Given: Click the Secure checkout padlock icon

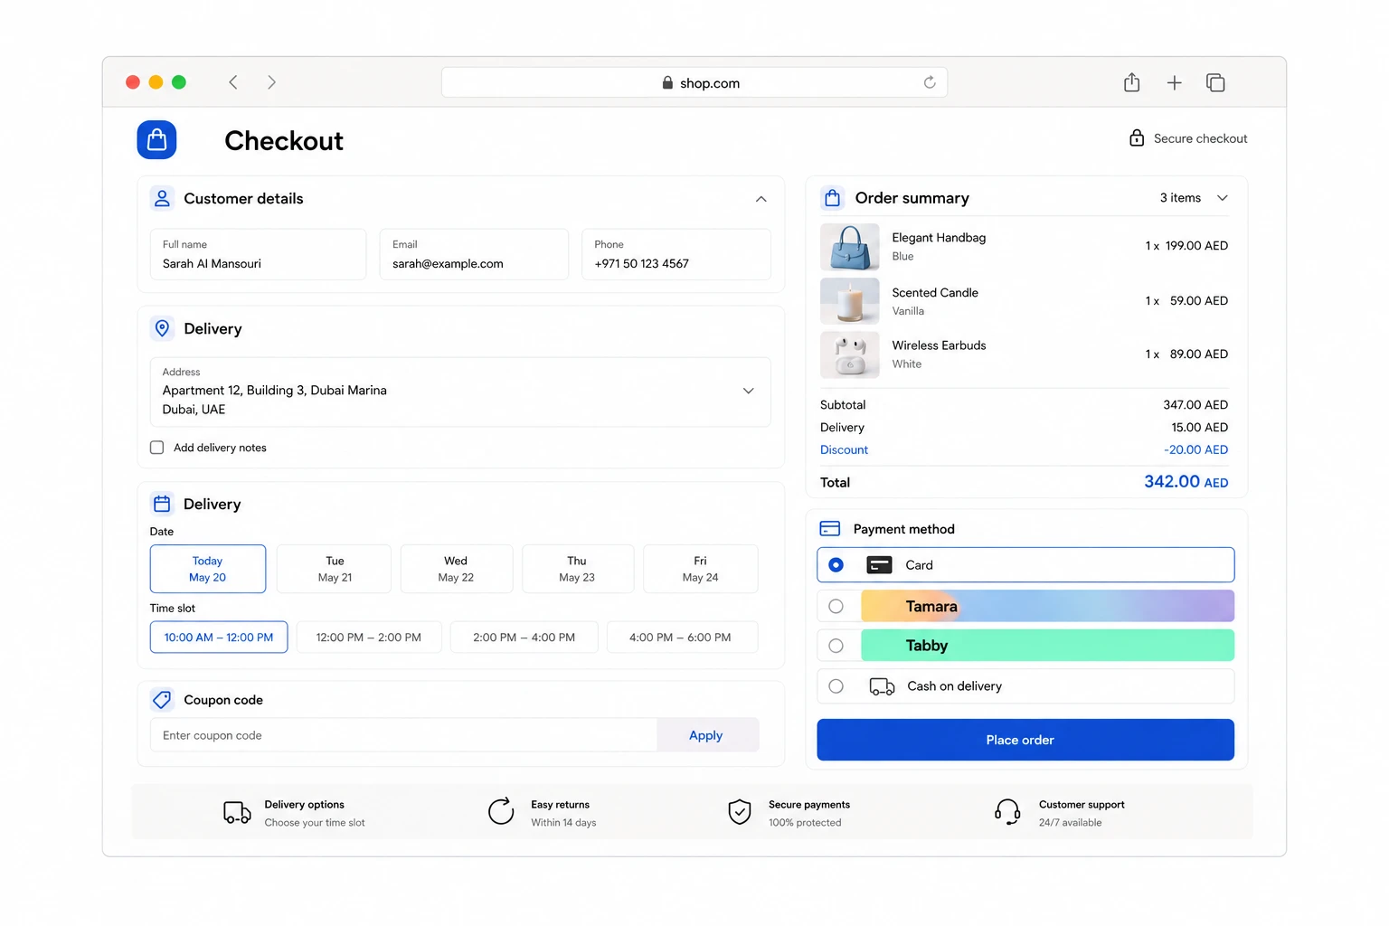Looking at the screenshot, I should pyautogui.click(x=1137, y=137).
